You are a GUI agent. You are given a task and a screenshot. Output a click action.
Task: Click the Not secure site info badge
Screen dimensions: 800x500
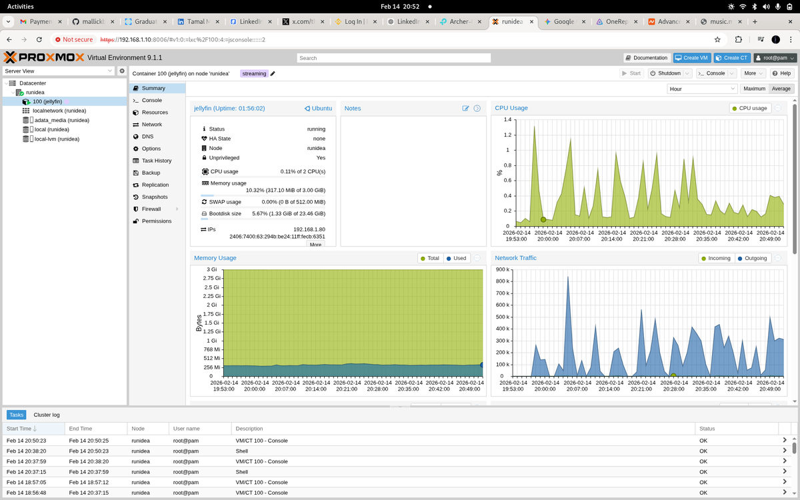click(74, 39)
